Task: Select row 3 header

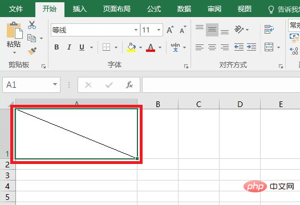Action: [x=7, y=175]
